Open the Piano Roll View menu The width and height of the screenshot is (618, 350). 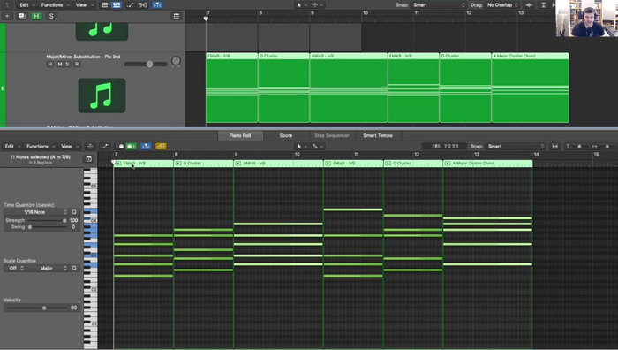point(70,147)
